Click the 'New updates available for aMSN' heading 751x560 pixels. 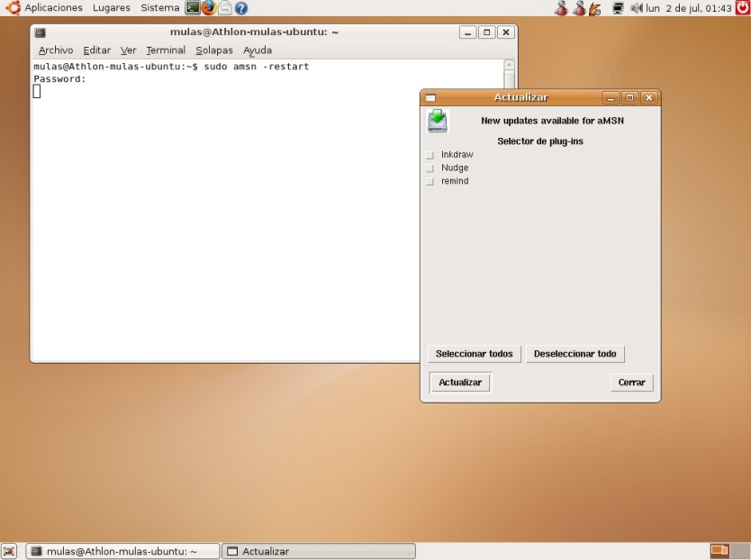coord(552,121)
